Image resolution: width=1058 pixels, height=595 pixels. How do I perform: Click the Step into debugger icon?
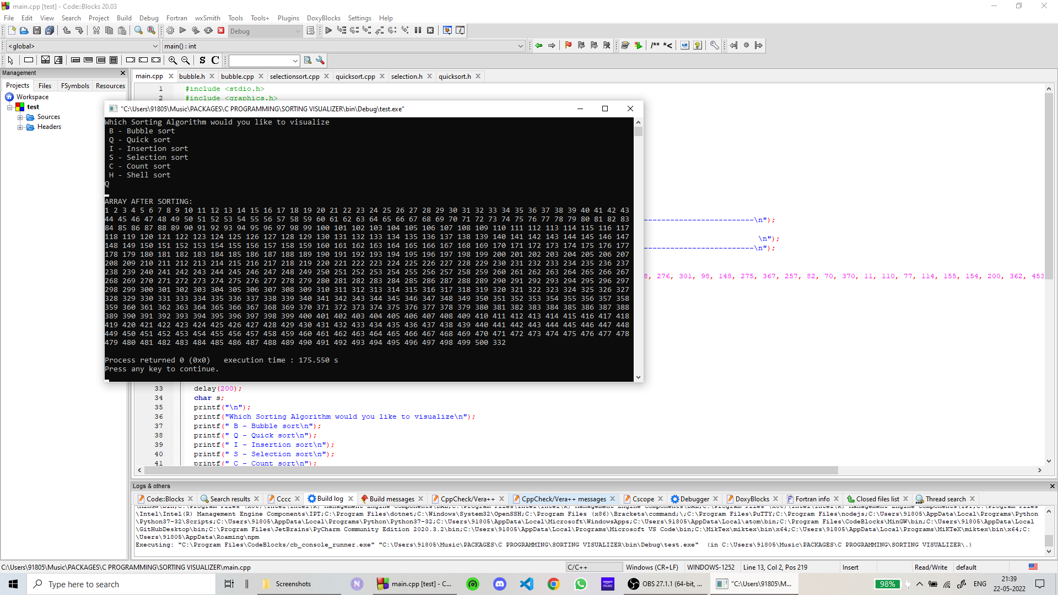(366, 30)
